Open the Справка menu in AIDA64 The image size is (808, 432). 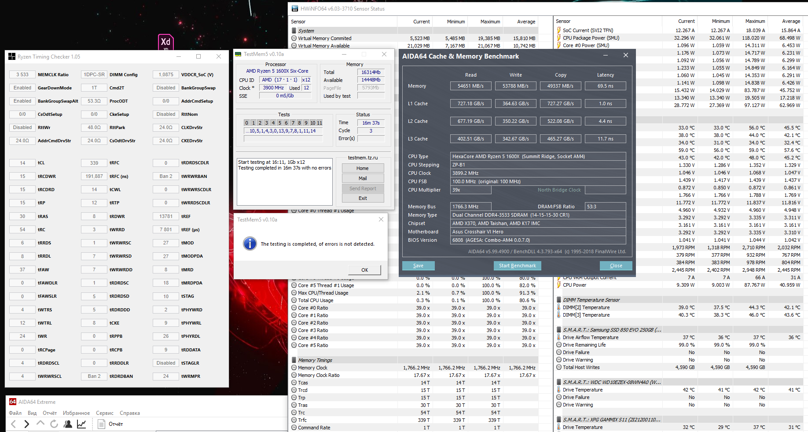[130, 413]
